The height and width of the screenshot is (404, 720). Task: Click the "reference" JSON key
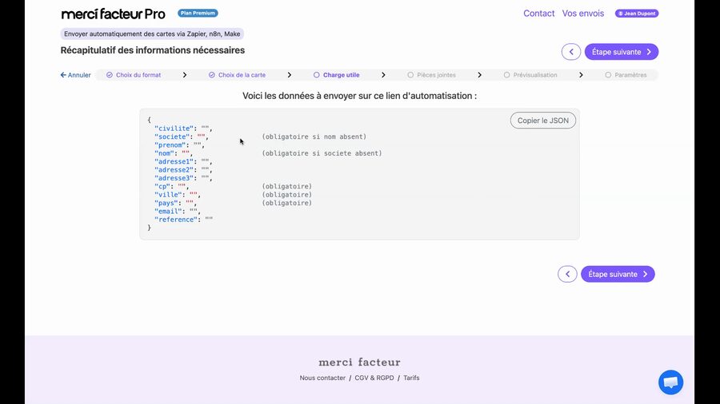(176, 220)
